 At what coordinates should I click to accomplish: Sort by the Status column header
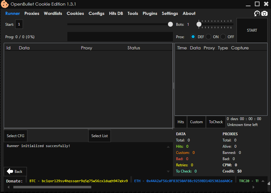pyautogui.click(x=133, y=48)
